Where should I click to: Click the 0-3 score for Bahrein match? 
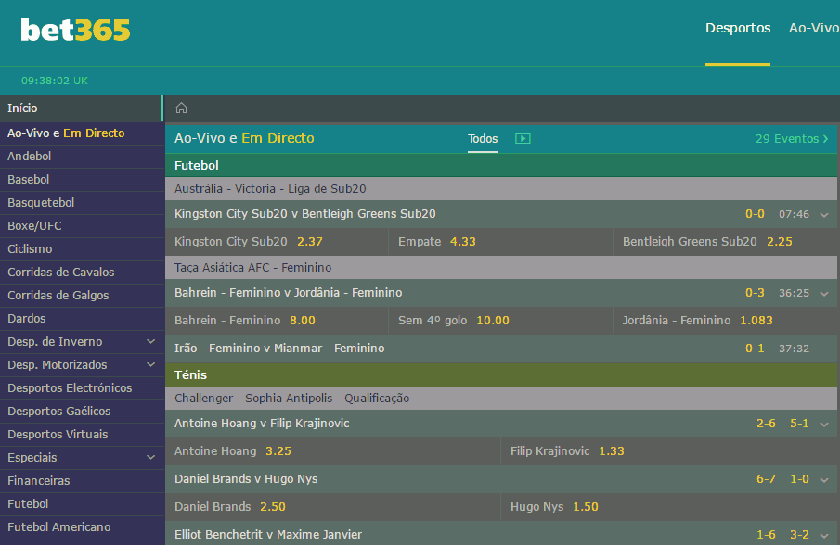click(755, 293)
